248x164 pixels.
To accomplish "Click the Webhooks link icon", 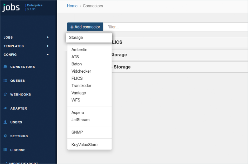I will [5, 94].
